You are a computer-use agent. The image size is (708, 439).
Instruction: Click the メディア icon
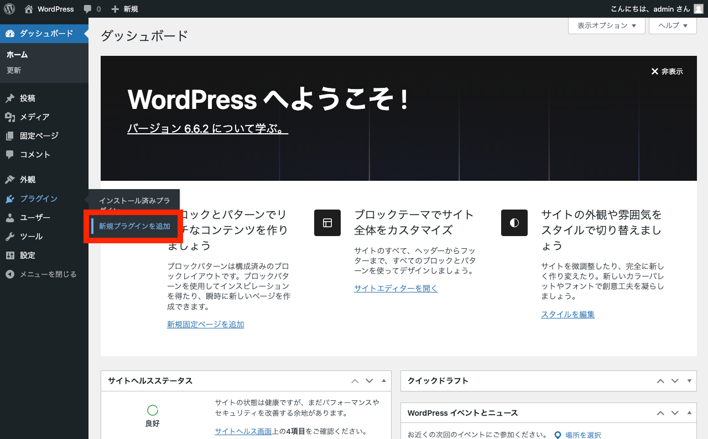tap(10, 117)
